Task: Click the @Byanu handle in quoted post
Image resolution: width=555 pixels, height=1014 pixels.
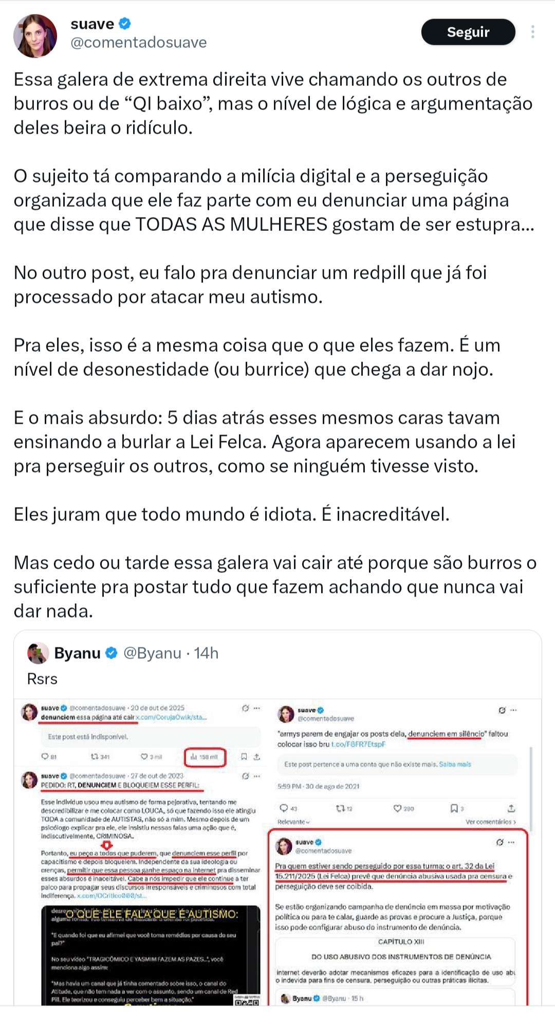Action: pyautogui.click(x=152, y=653)
